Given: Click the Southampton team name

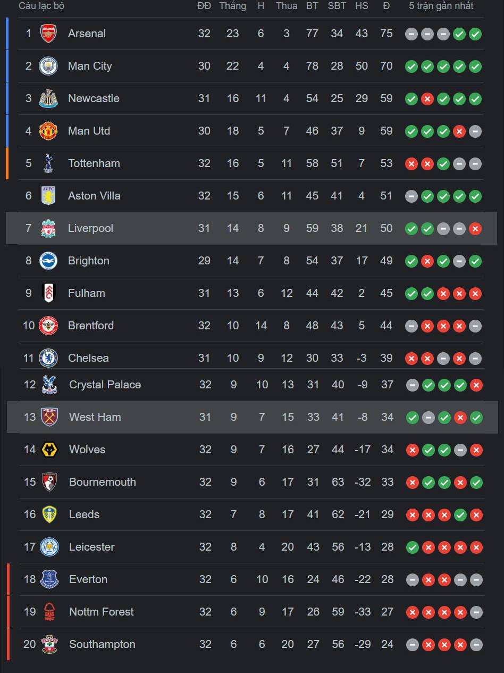Looking at the screenshot, I should (102, 644).
